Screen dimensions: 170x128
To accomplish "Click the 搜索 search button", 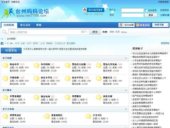I will (x=95, y=32).
